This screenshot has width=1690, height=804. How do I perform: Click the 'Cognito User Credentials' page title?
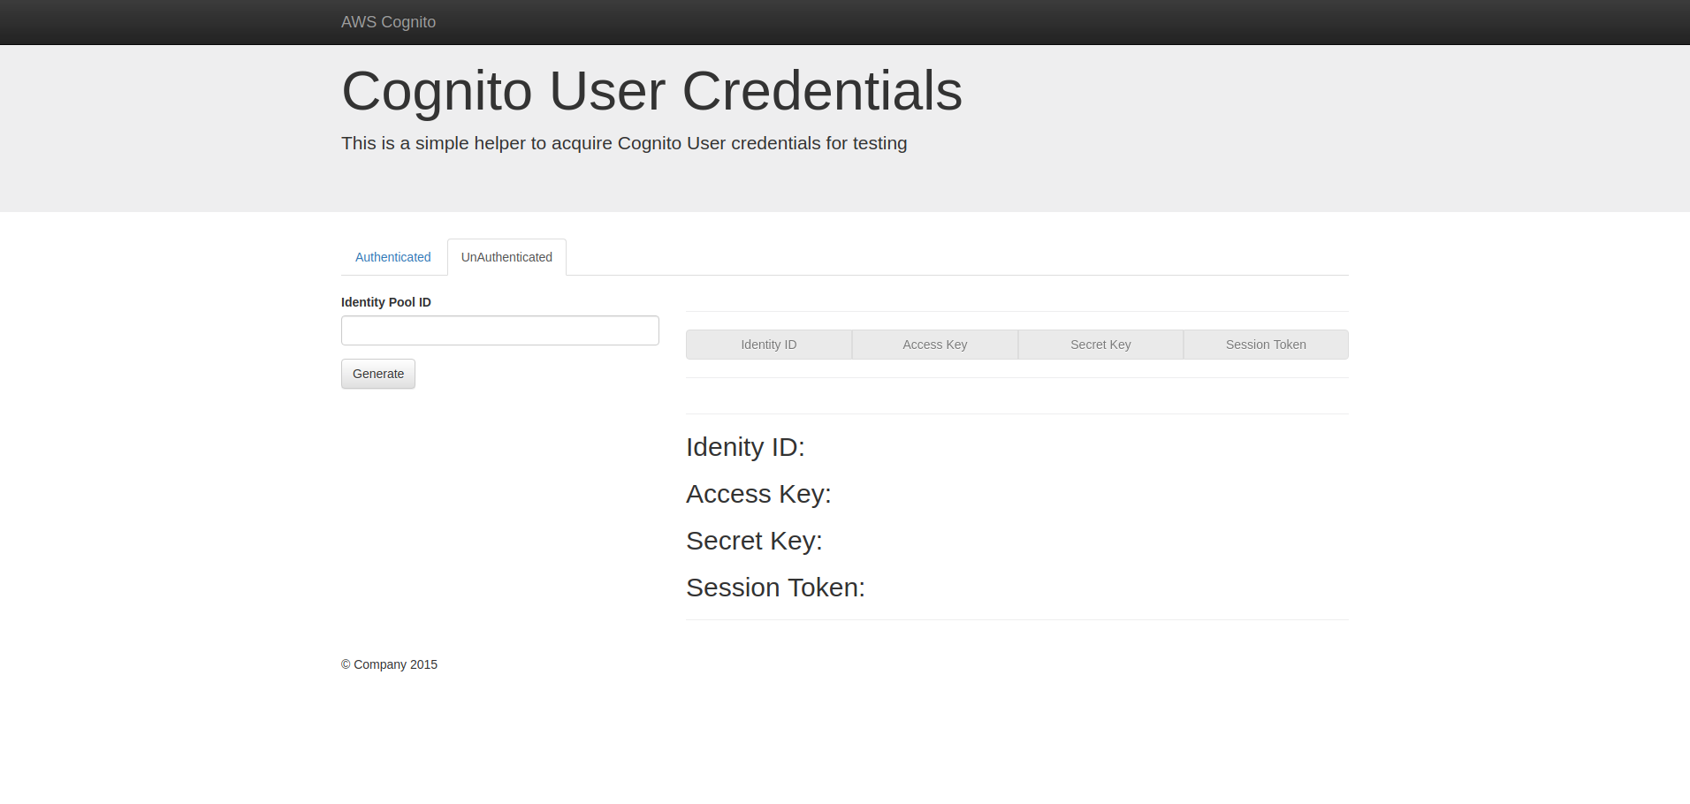point(651,91)
